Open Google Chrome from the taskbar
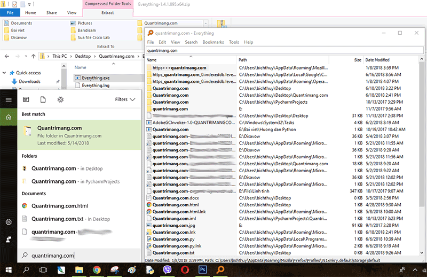The image size is (427, 277). (97, 270)
